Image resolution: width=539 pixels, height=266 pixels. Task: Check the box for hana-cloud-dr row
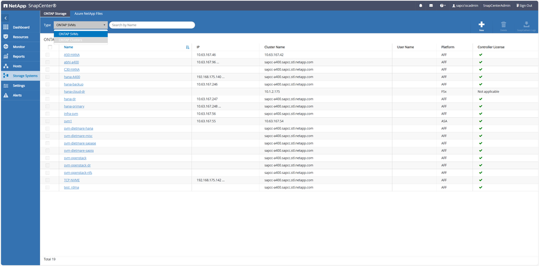[x=47, y=91]
